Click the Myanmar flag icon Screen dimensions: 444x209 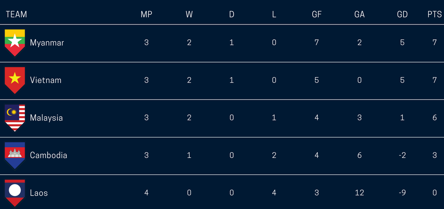(x=15, y=42)
